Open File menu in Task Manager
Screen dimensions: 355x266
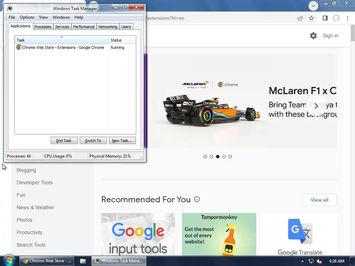point(12,17)
